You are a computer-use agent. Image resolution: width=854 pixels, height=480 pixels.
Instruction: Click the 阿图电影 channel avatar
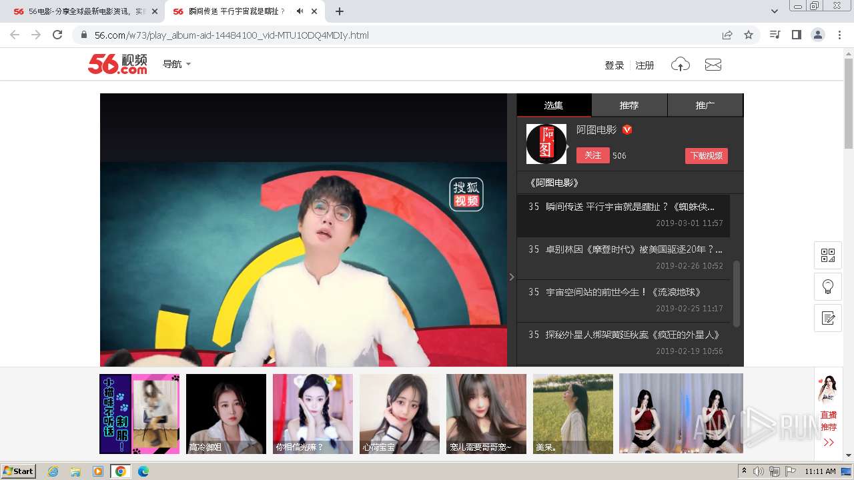coord(546,144)
